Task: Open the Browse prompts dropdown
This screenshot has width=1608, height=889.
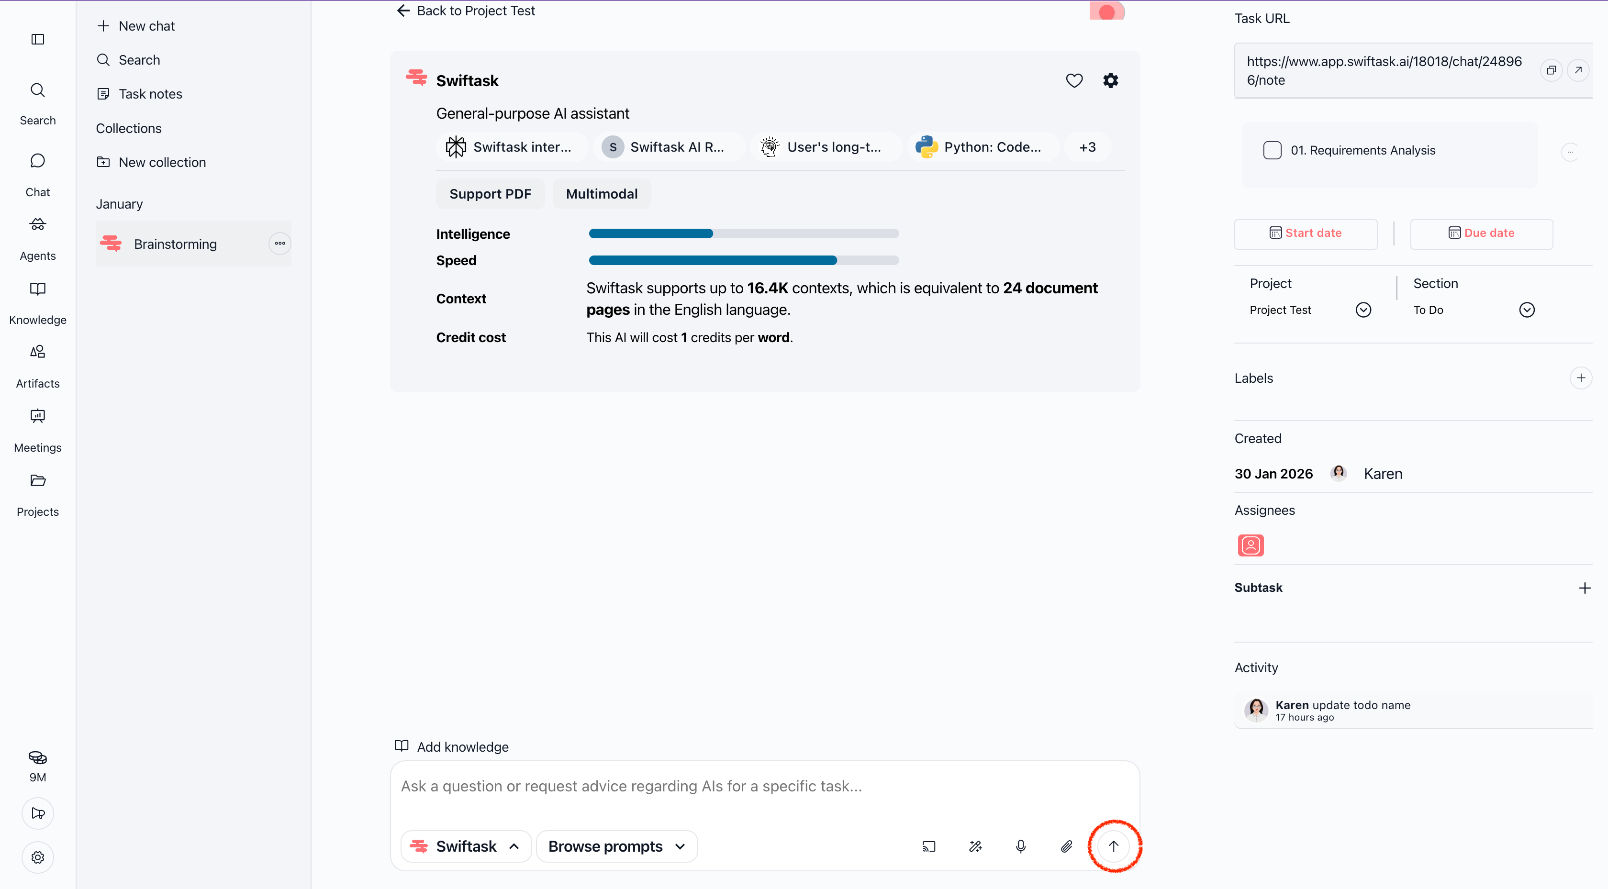Action: 616,846
